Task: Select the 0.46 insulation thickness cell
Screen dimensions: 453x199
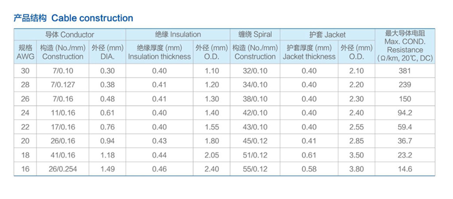Action: (159, 169)
